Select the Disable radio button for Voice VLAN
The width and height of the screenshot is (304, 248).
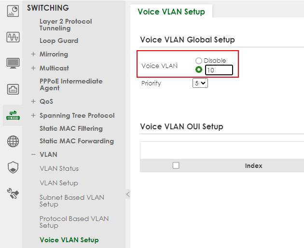(x=198, y=61)
